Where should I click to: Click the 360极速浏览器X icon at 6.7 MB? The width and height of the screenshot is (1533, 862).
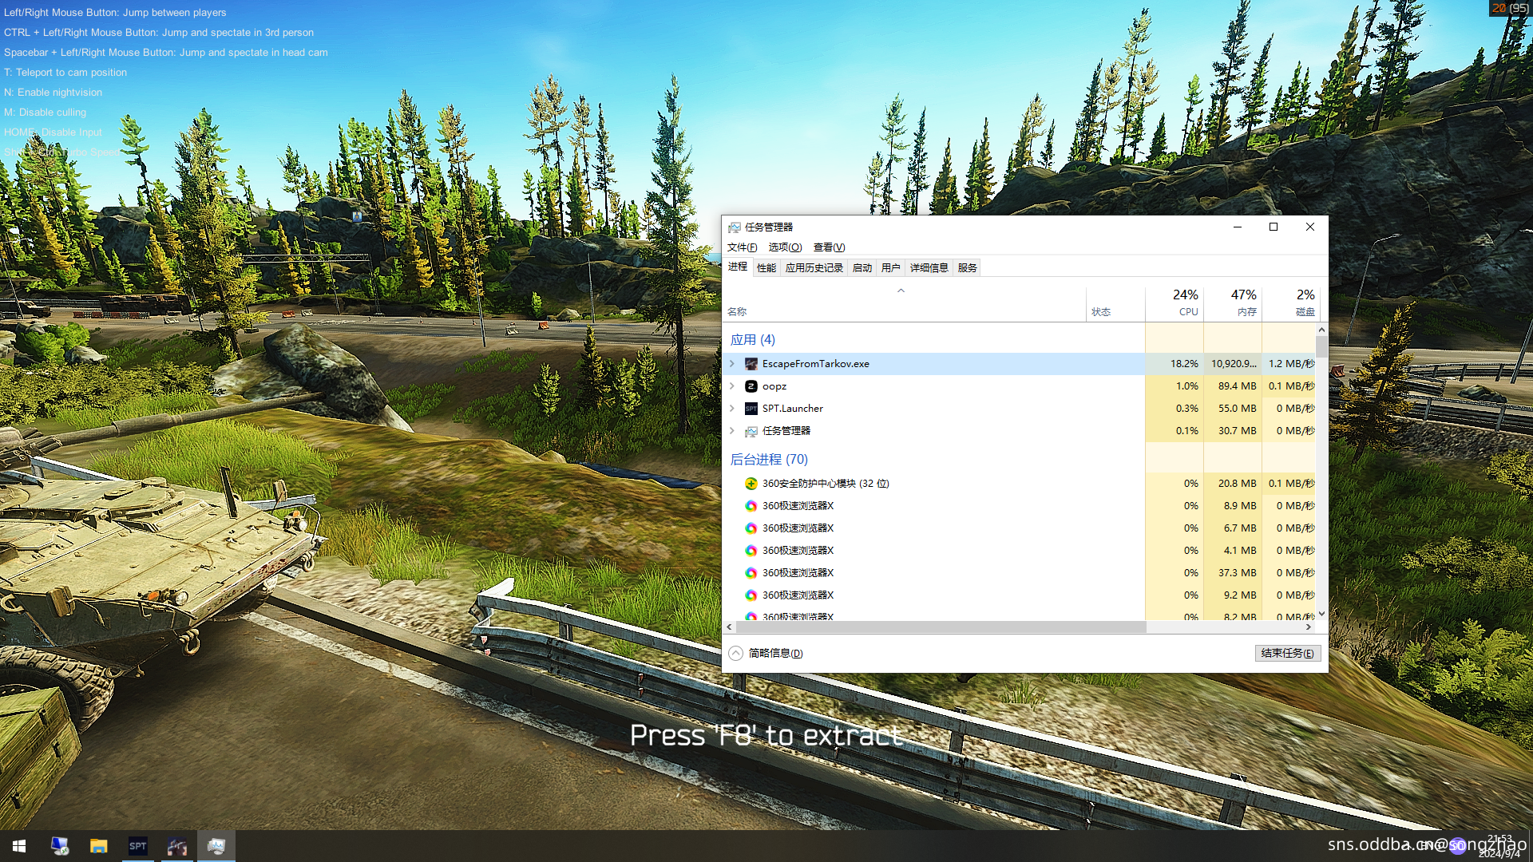click(x=751, y=528)
